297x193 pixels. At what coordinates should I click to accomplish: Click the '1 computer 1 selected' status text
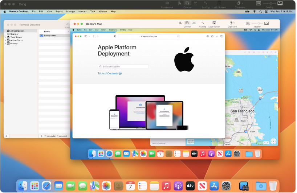click(x=56, y=136)
